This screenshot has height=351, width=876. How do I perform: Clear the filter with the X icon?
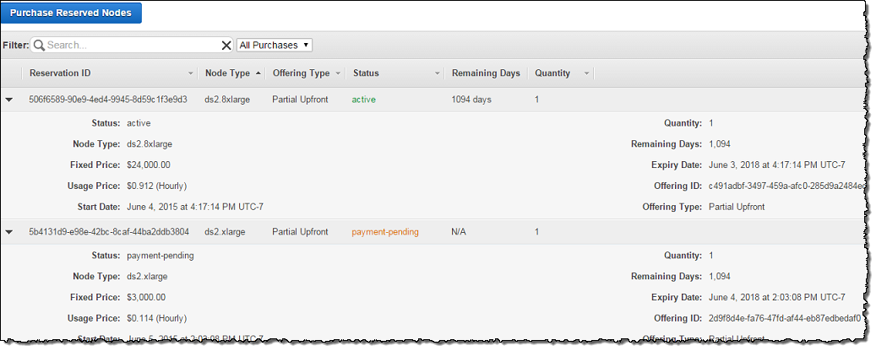pos(226,46)
